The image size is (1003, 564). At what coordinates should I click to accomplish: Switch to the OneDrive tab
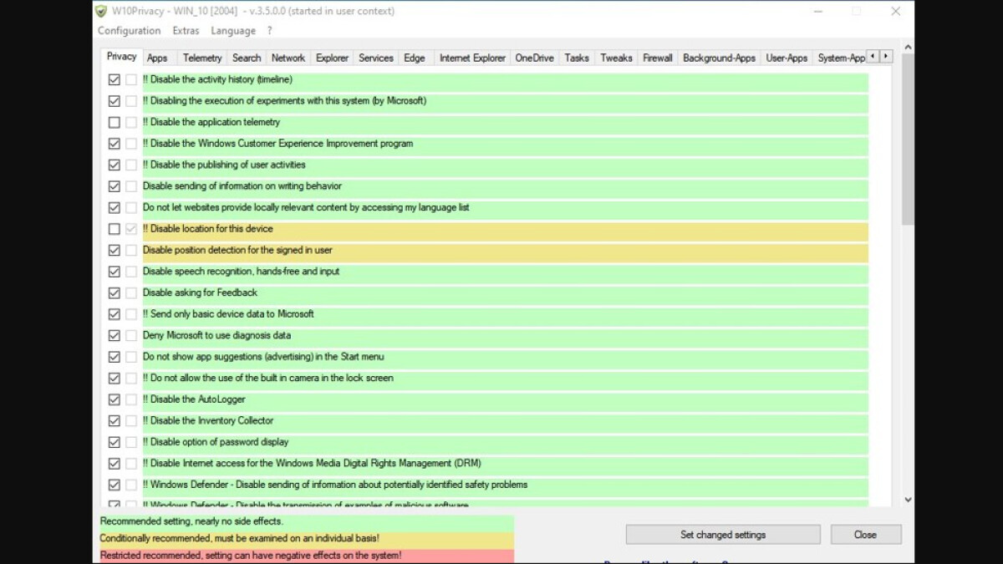(534, 58)
